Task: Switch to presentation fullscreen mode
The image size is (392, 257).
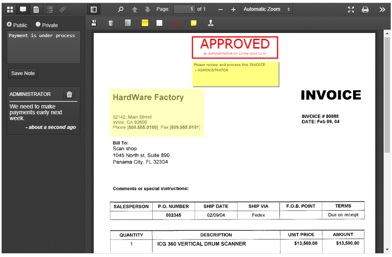Action: coord(351,10)
